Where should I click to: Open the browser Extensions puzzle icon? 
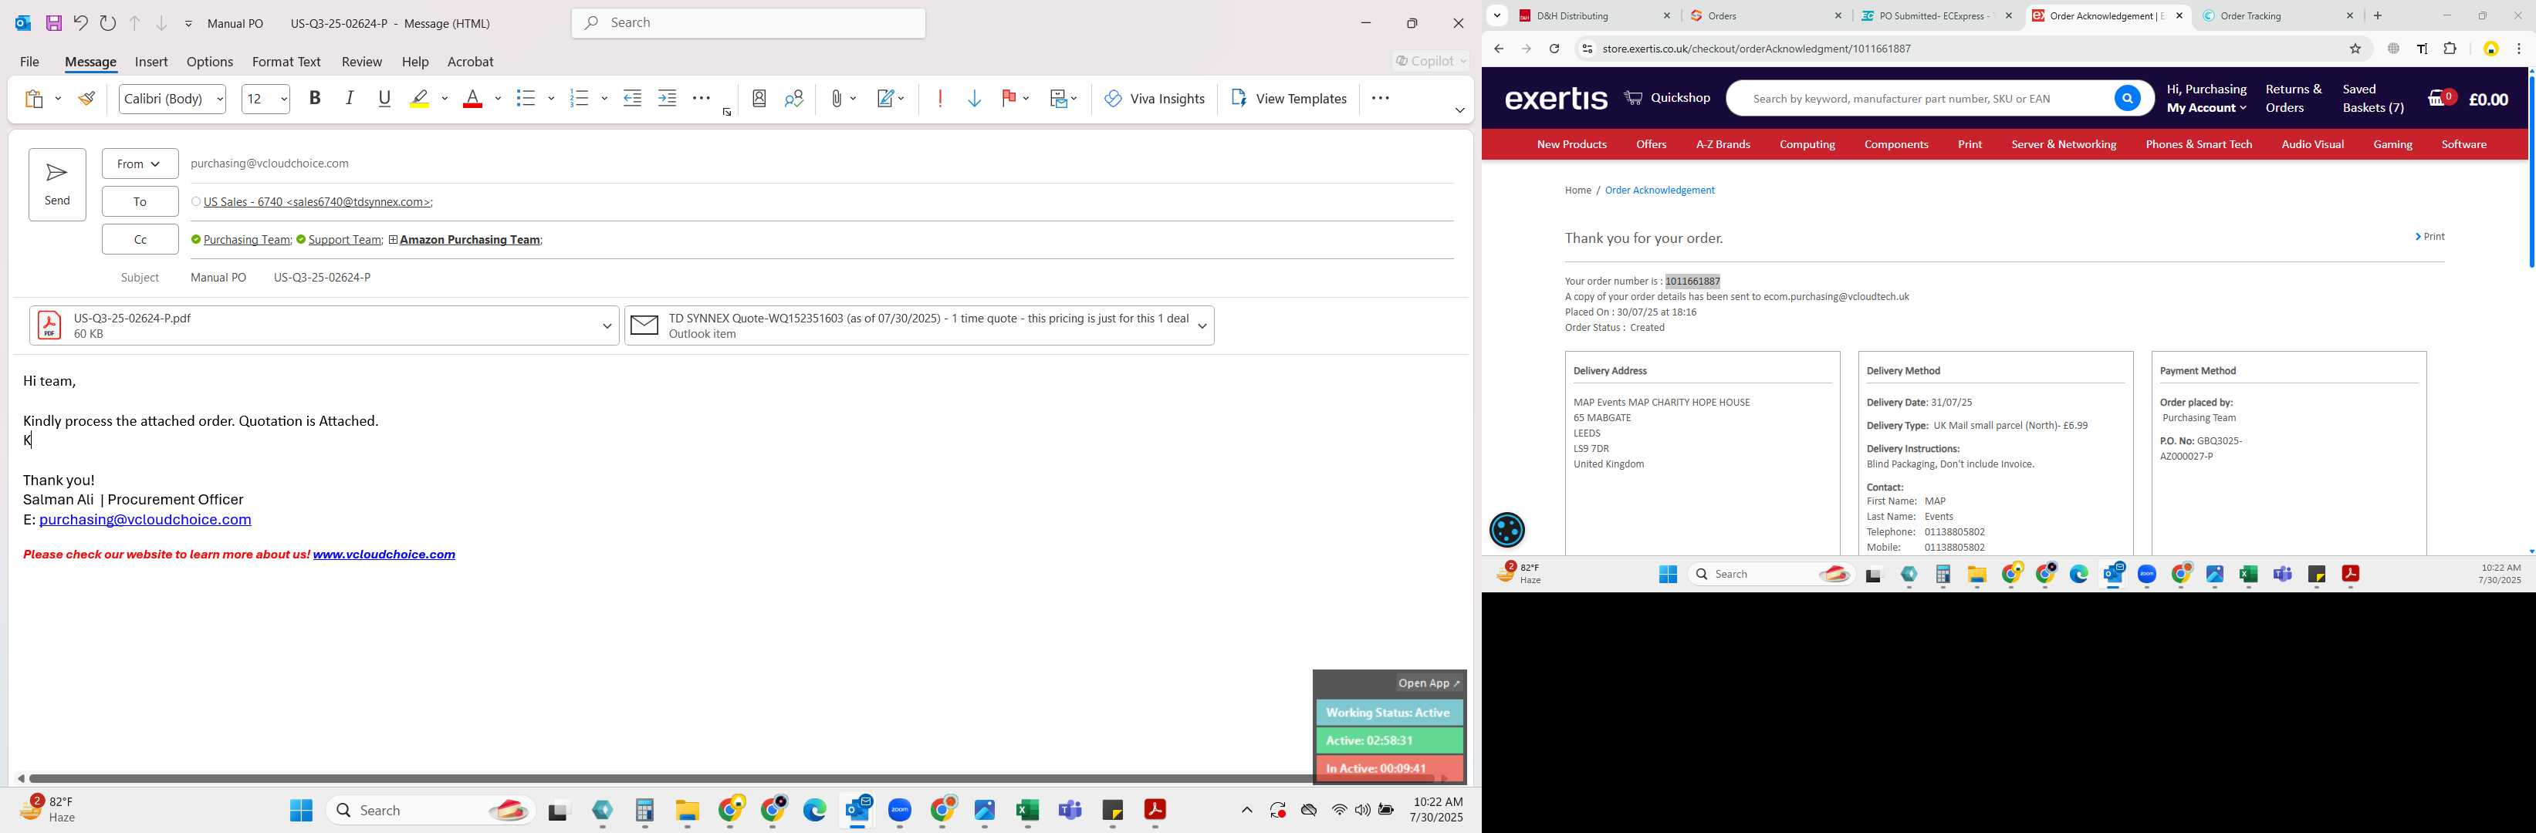(x=2450, y=48)
